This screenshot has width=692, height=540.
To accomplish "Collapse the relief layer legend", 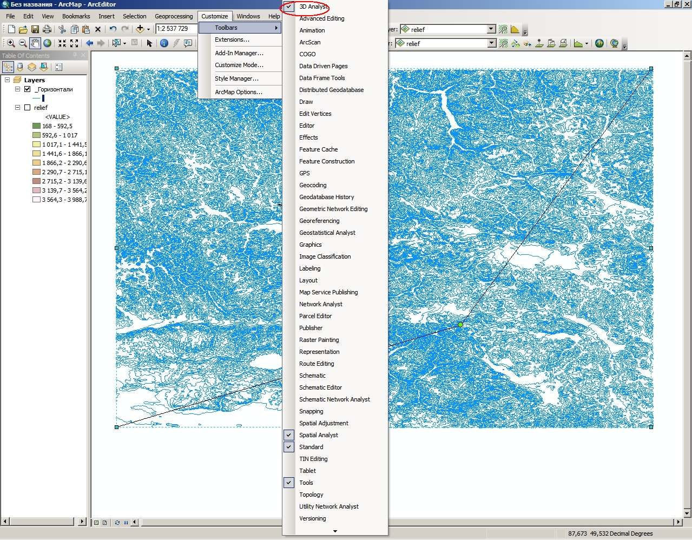I will click(x=17, y=108).
